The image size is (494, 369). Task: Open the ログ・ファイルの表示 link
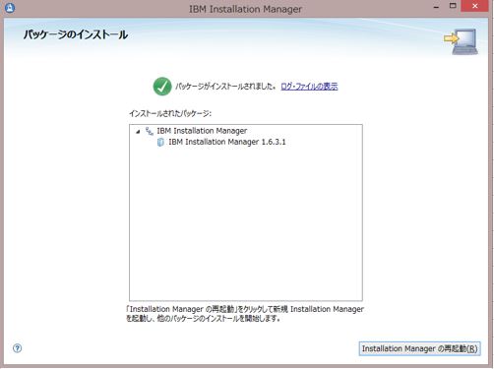309,87
